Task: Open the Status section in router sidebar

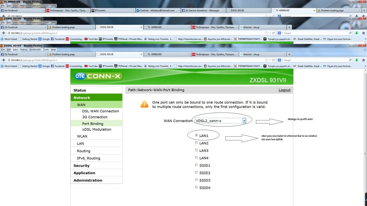Action: [x=96, y=90]
